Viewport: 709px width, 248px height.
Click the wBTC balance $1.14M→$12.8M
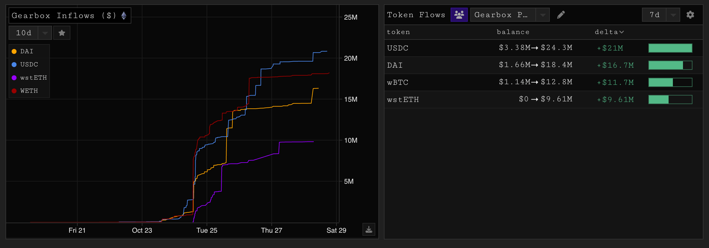536,82
